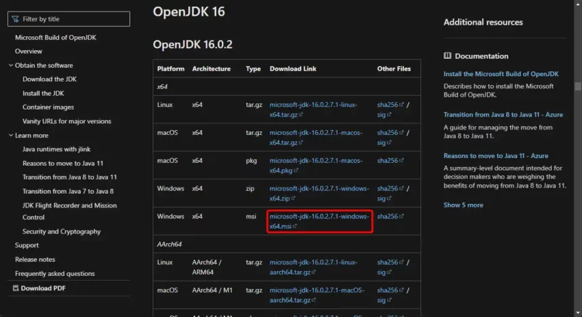Open sha256 for macOS AArch64 tar.gz

point(390,290)
